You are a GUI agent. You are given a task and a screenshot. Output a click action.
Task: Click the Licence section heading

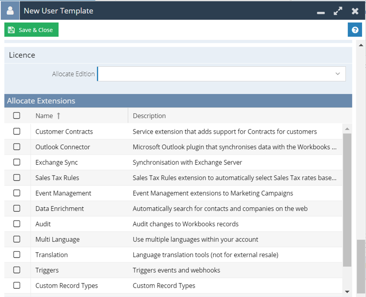coord(22,55)
